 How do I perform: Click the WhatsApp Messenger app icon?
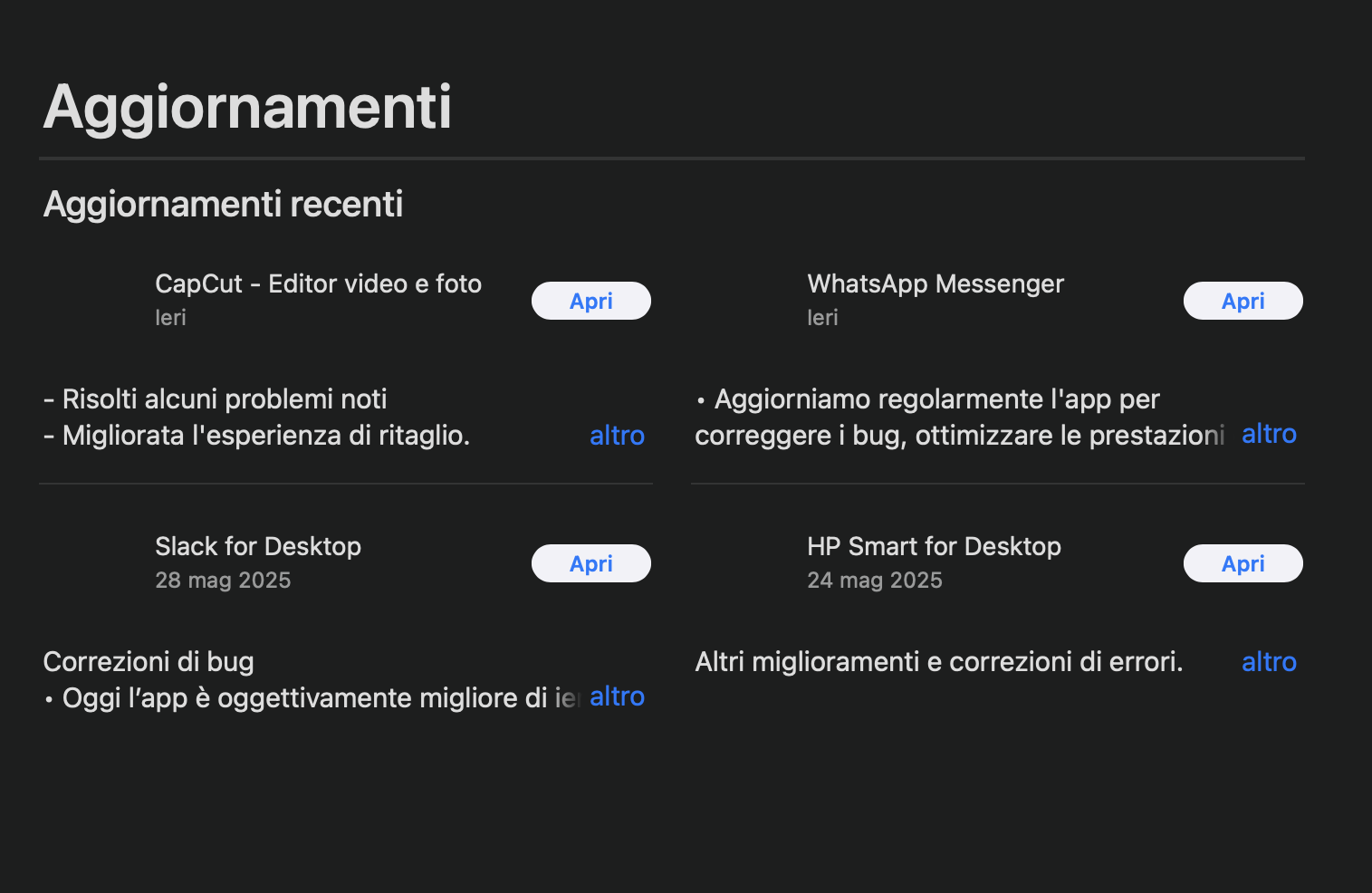(747, 300)
